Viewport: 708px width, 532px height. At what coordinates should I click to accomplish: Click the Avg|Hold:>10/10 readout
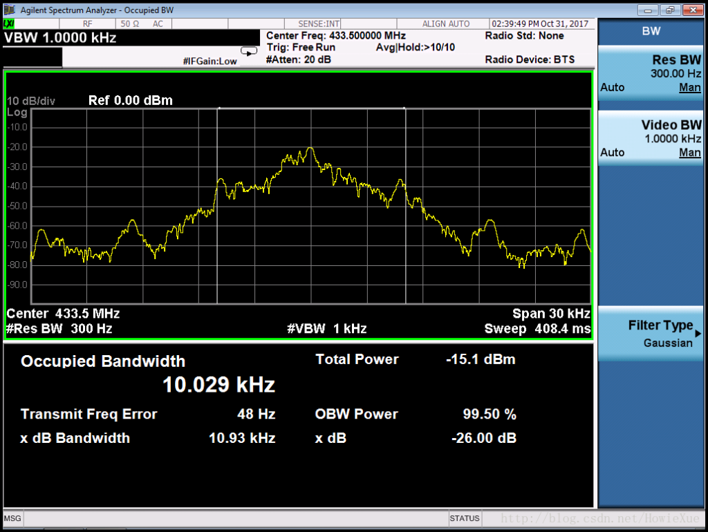tap(416, 48)
